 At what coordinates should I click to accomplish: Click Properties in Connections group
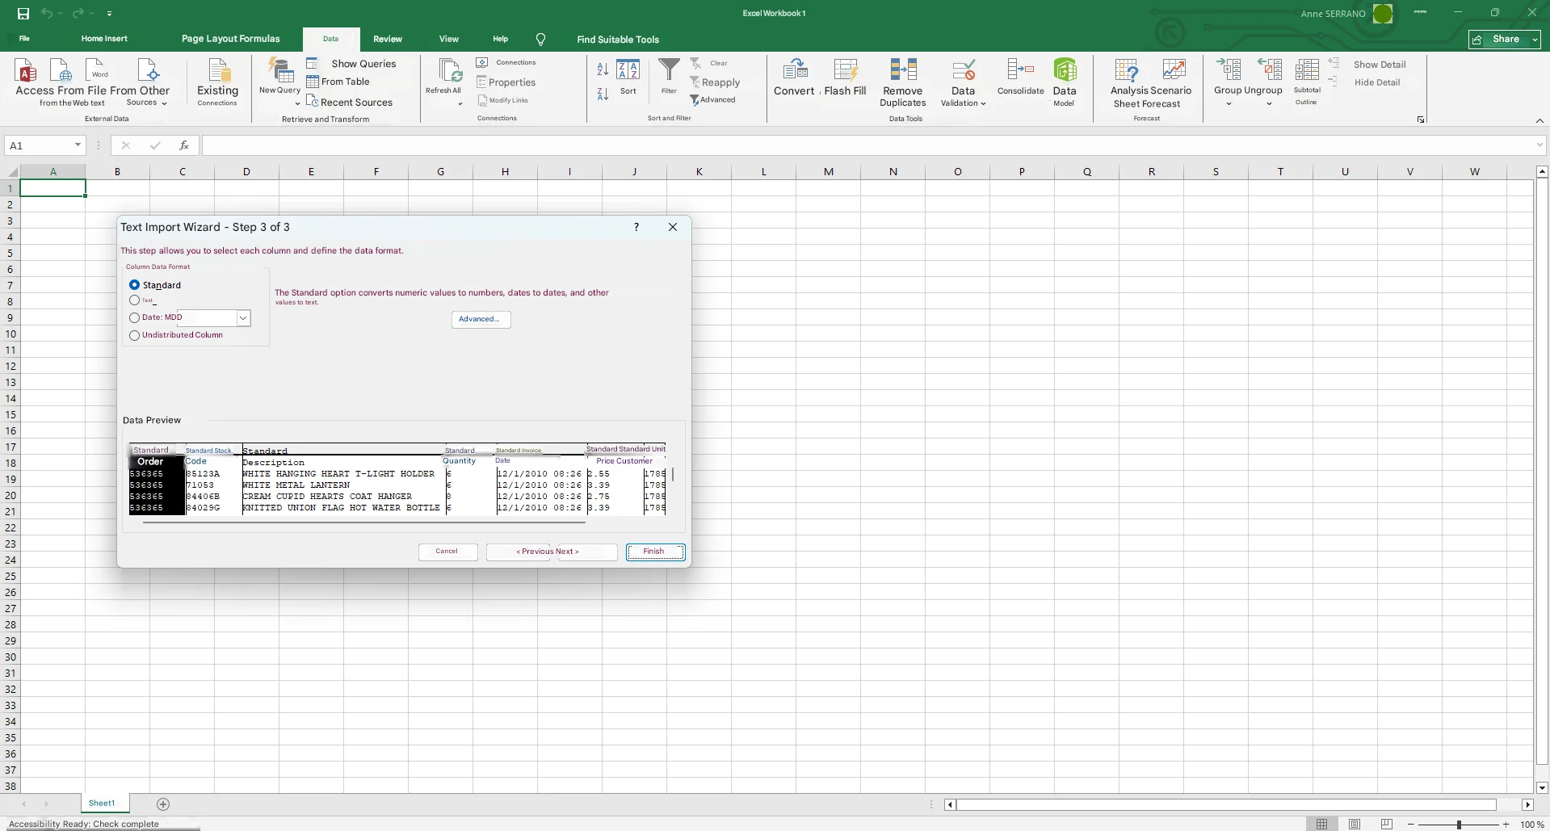tap(506, 82)
